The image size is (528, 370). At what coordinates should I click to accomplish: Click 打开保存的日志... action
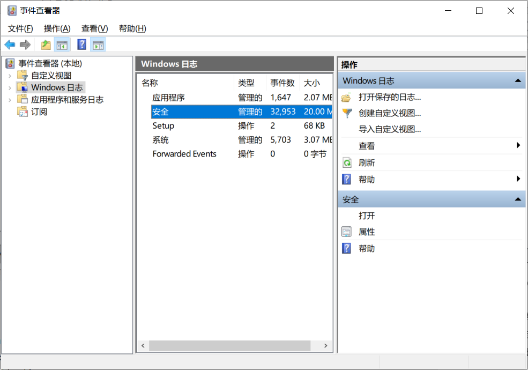click(x=390, y=98)
